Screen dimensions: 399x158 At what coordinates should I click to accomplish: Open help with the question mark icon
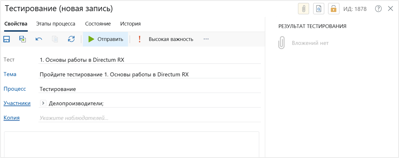378,9
